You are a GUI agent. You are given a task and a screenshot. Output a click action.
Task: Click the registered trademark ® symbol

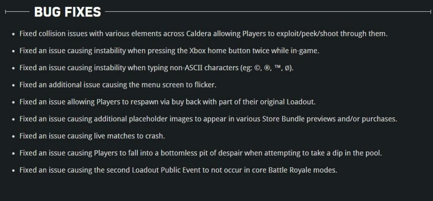point(267,68)
